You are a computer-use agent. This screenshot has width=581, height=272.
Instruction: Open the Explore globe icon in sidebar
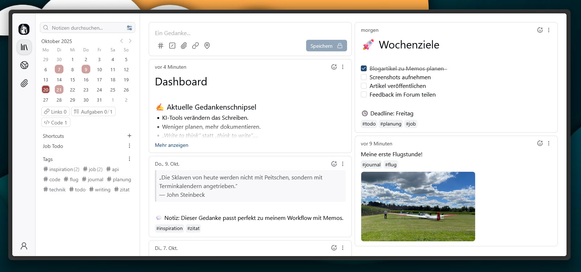24,65
